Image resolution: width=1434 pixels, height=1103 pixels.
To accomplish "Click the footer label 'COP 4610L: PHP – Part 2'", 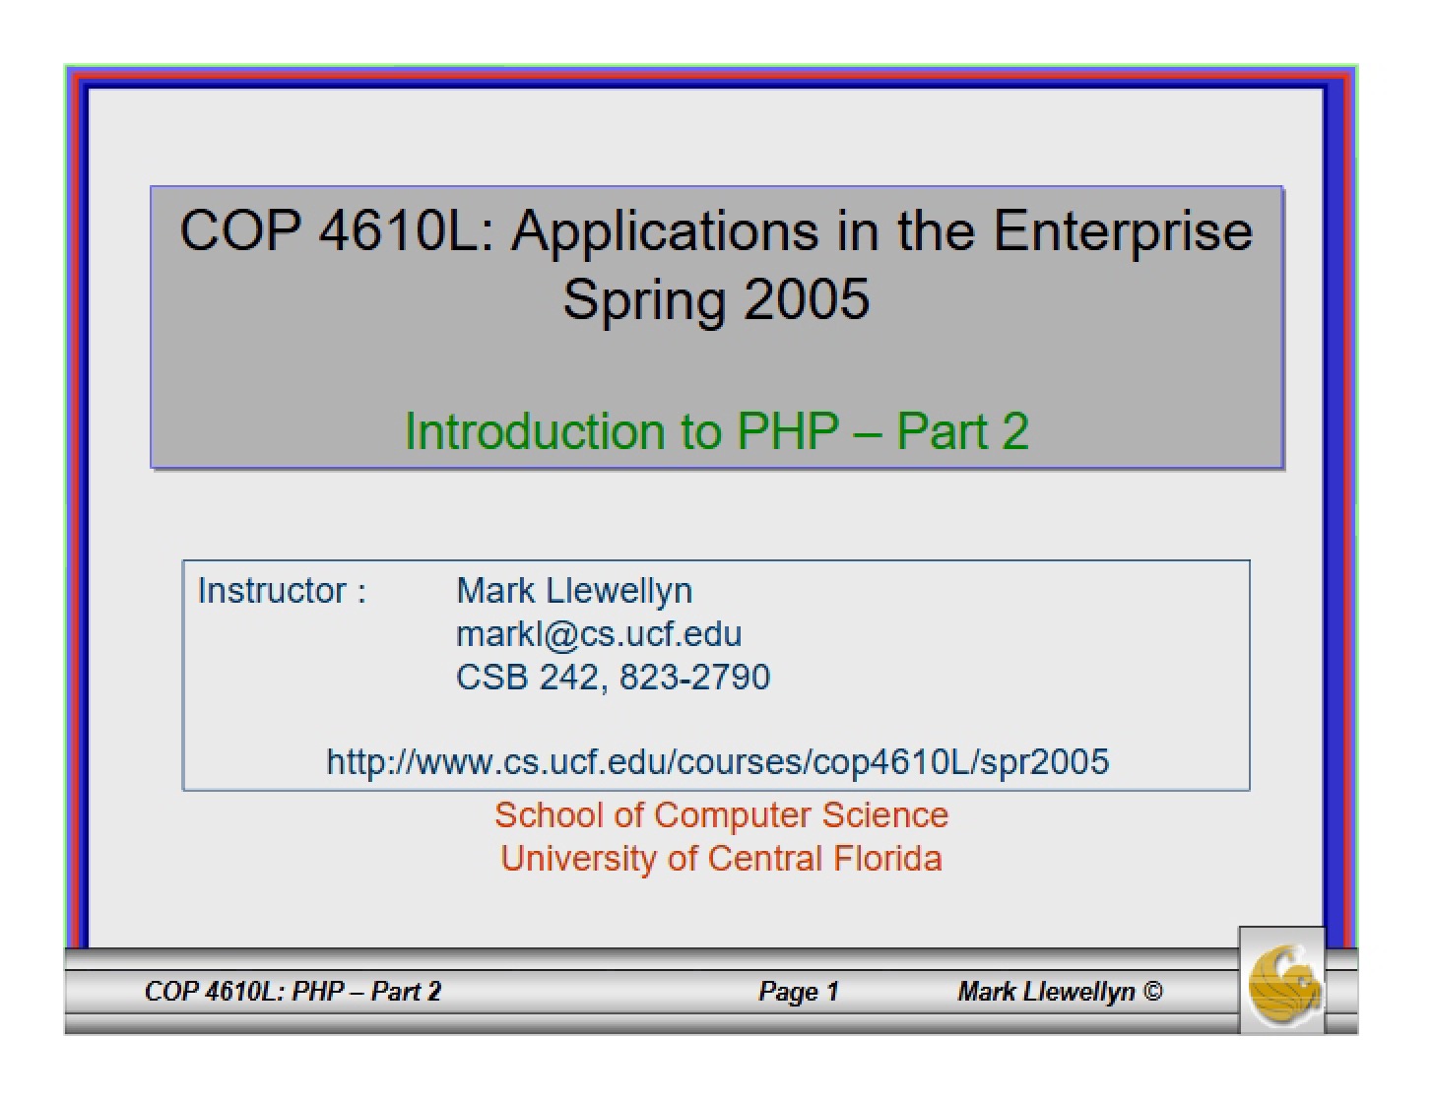I will pyautogui.click(x=293, y=991).
